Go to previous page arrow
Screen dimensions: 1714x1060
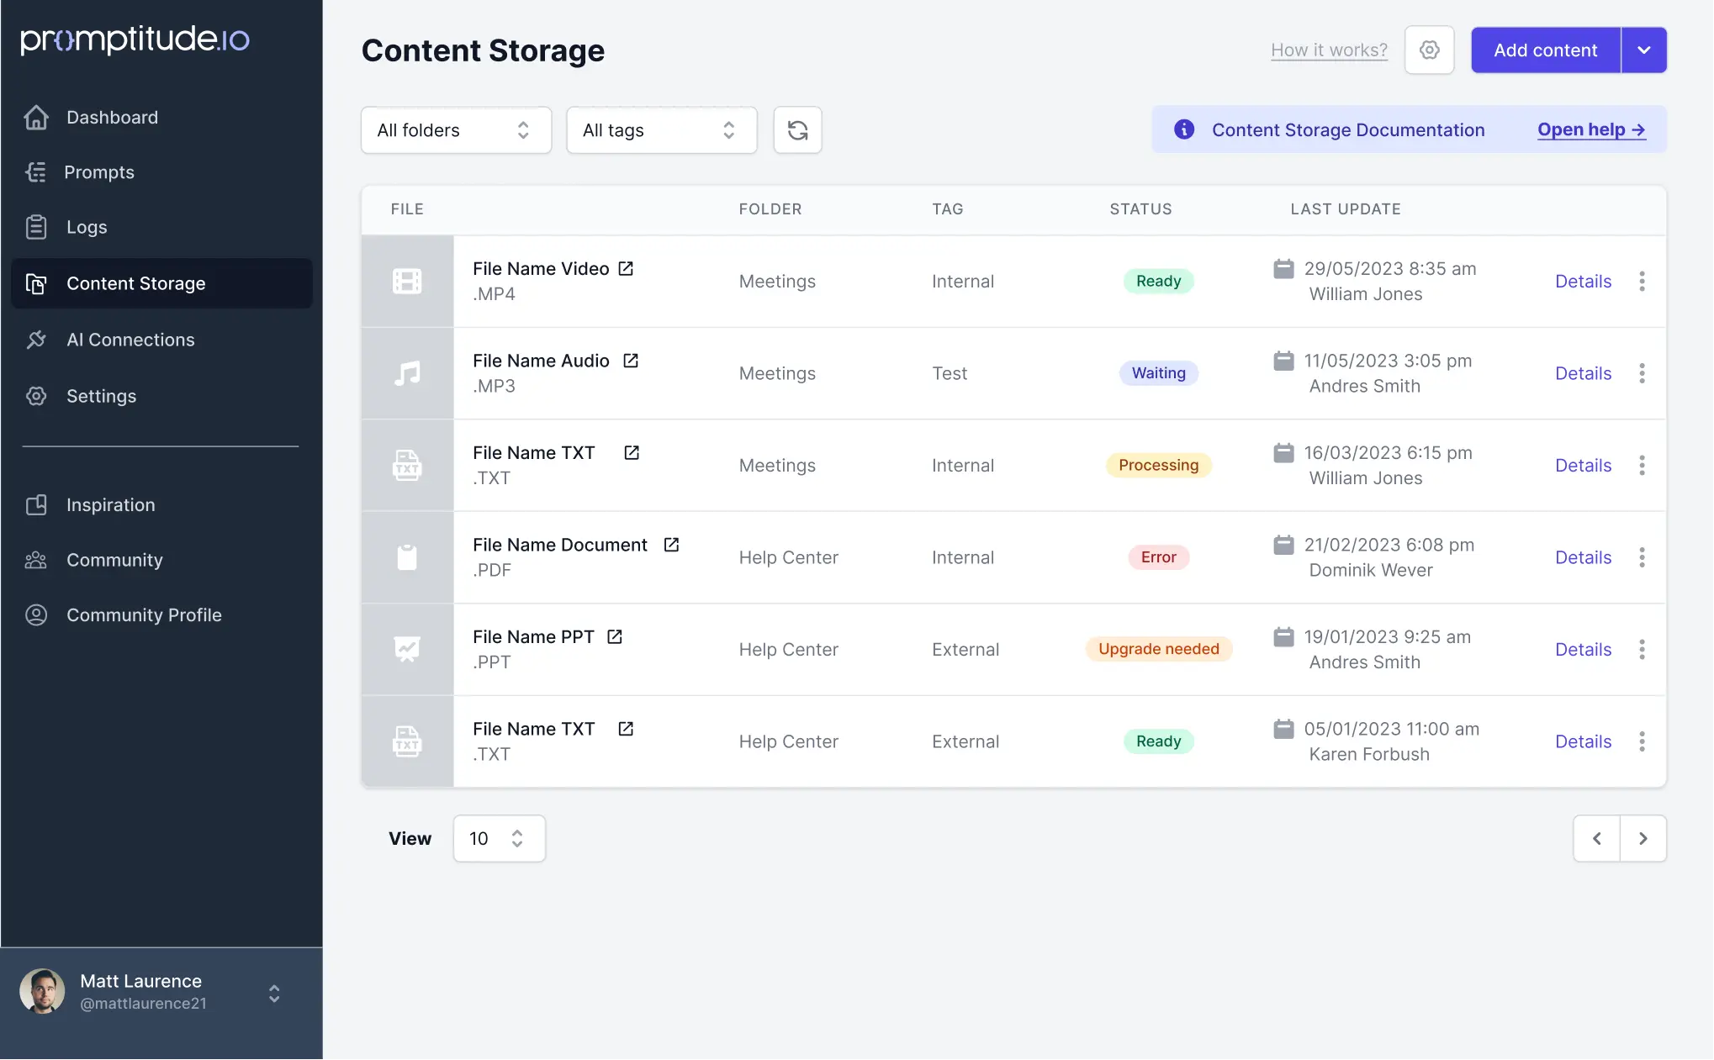(x=1596, y=838)
